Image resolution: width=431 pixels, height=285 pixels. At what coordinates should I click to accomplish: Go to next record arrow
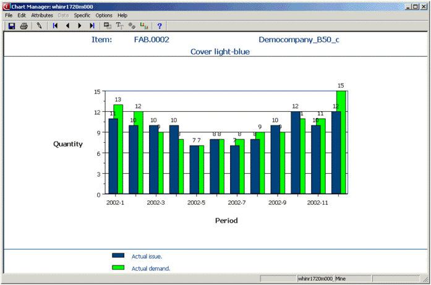pos(80,26)
